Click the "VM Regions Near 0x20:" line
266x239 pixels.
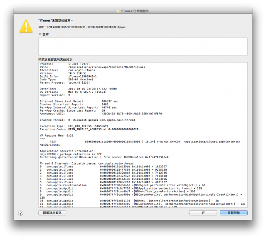[x=57, y=135]
